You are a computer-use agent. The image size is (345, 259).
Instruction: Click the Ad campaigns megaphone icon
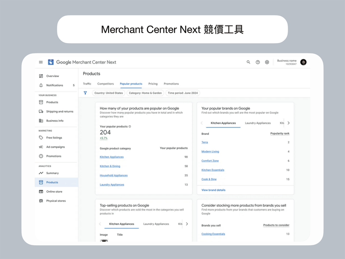pos(41,147)
